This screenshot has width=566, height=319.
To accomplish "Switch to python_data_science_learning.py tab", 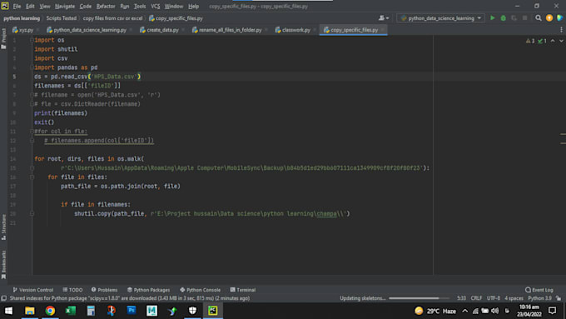I will 87,30.
